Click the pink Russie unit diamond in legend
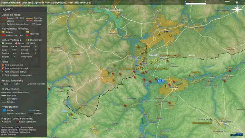Screen dimensions: 245x138 [16, 43]
